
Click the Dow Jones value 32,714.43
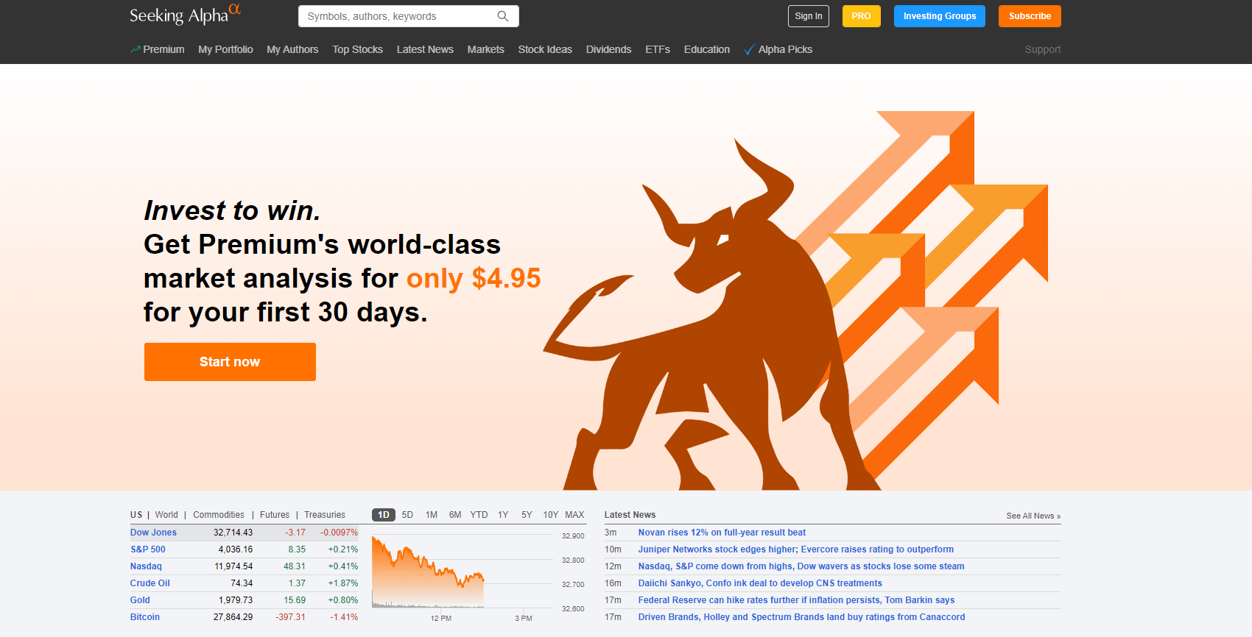(x=233, y=533)
